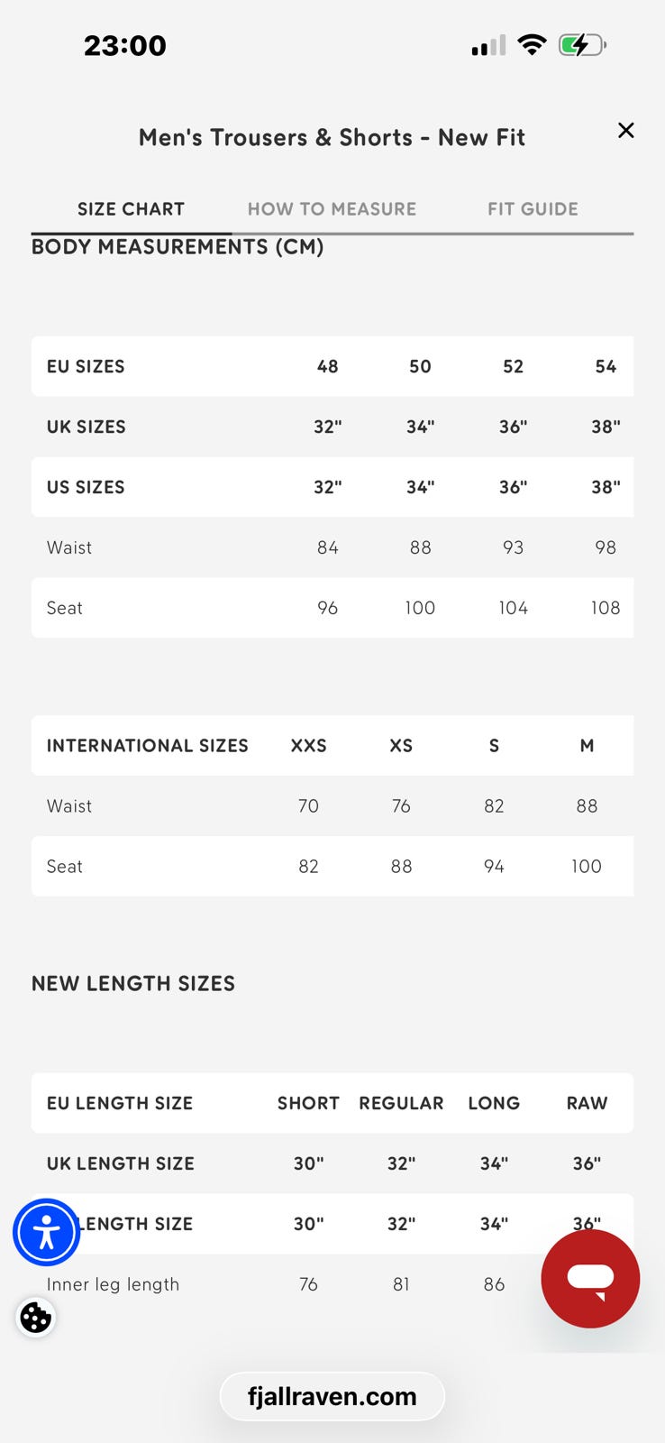This screenshot has width=665, height=1443.
Task: Tap the XXS international size header
Action: tap(308, 746)
